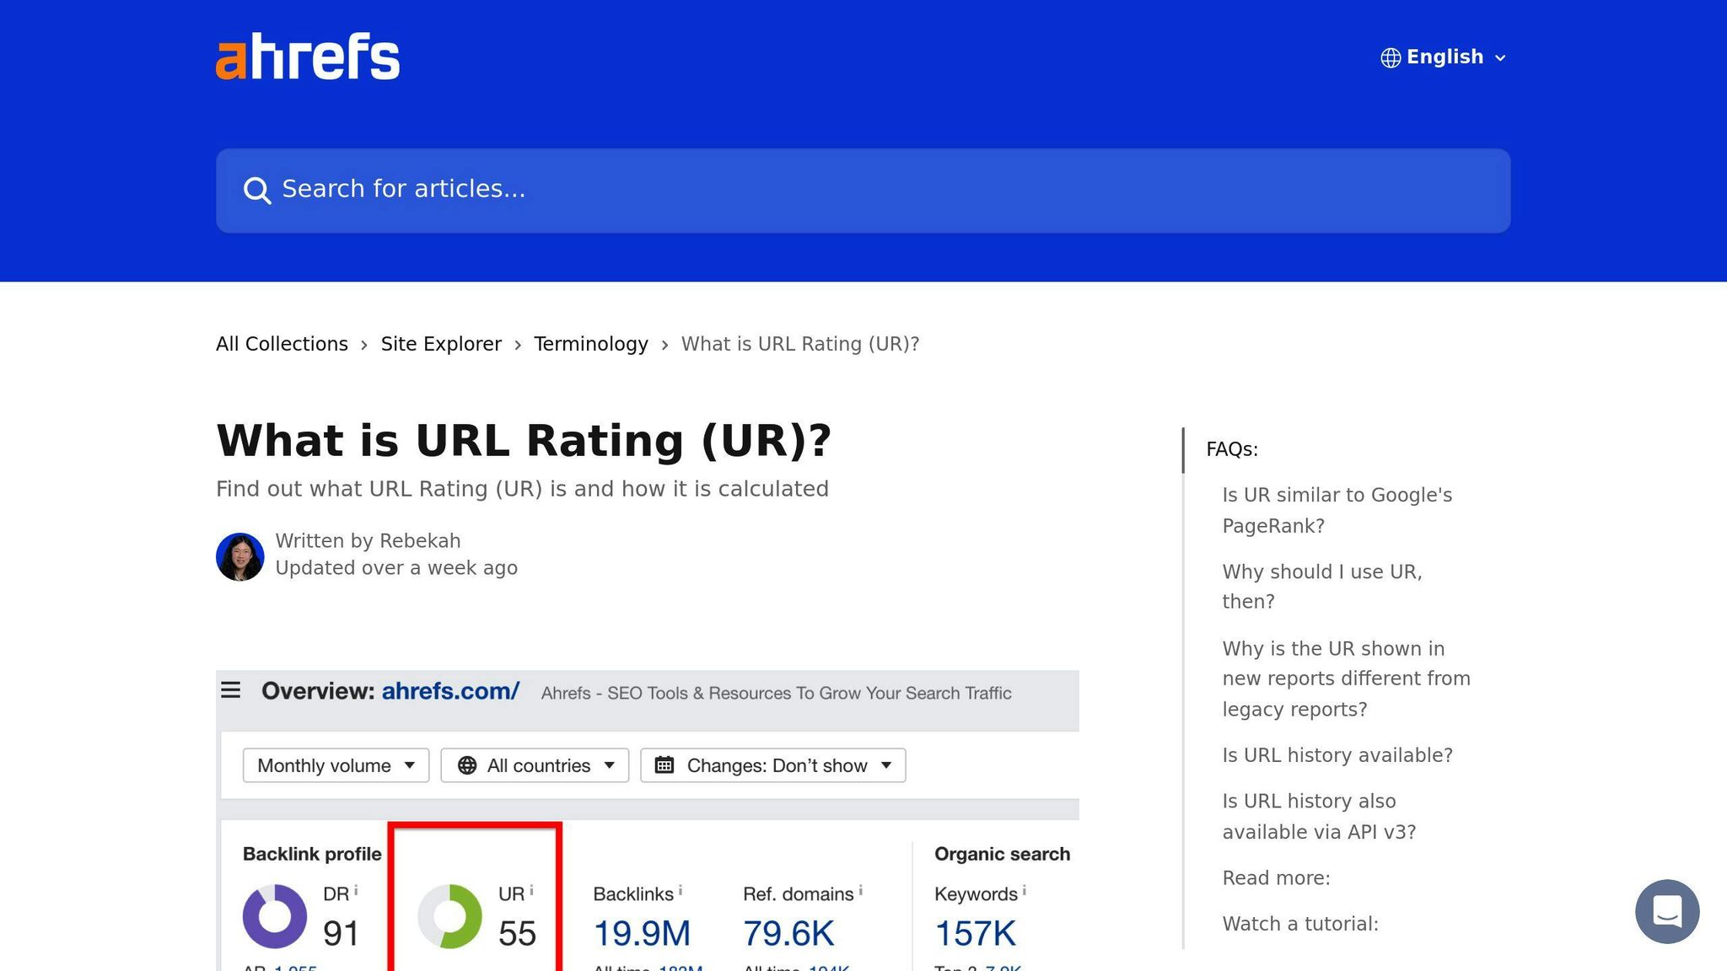Jump to 'Watch a tutorial:' section
The width and height of the screenshot is (1727, 971).
coord(1300,924)
